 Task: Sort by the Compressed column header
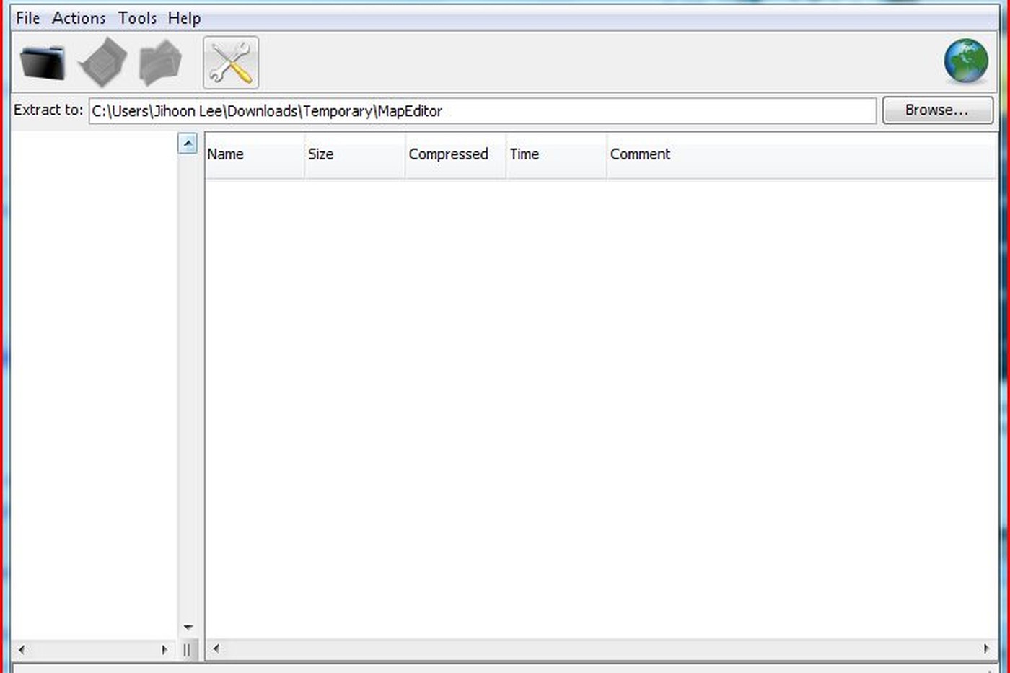click(x=455, y=154)
